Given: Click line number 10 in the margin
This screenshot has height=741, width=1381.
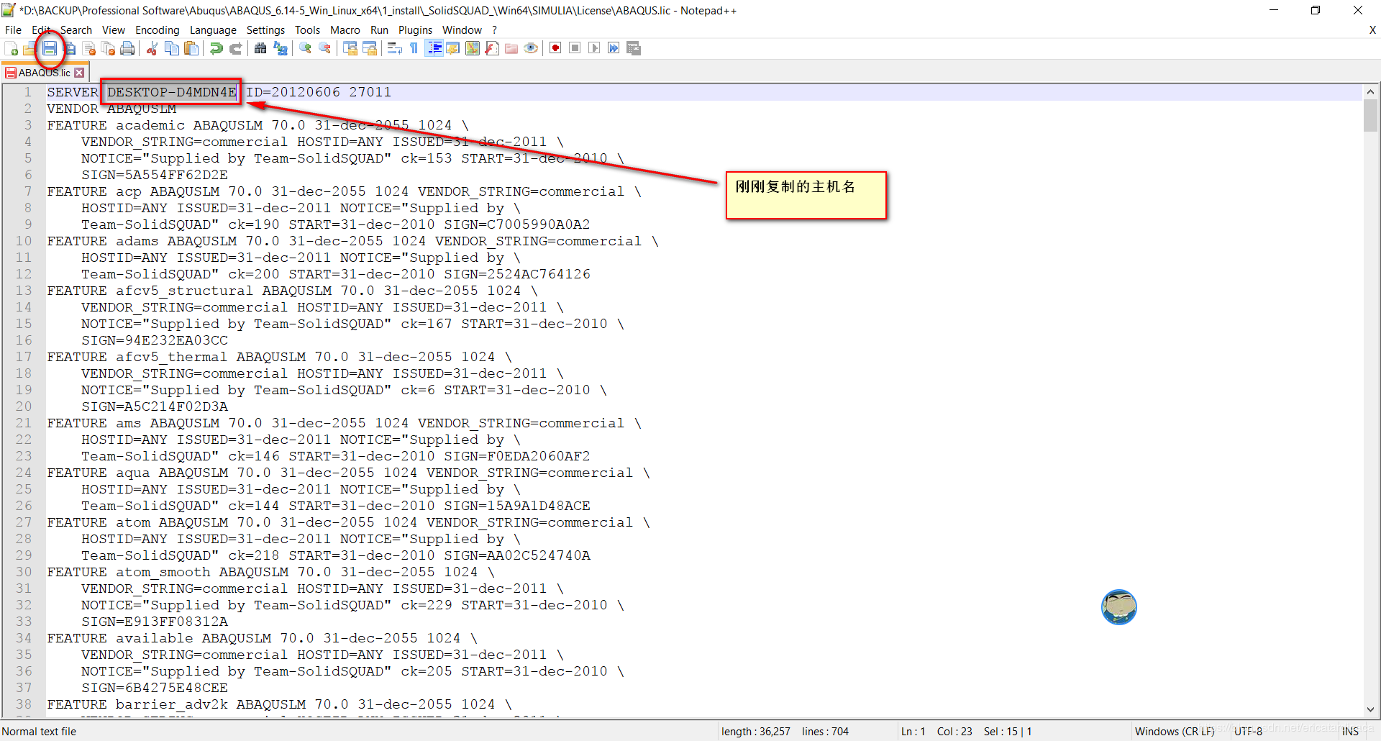Looking at the screenshot, I should [x=24, y=241].
